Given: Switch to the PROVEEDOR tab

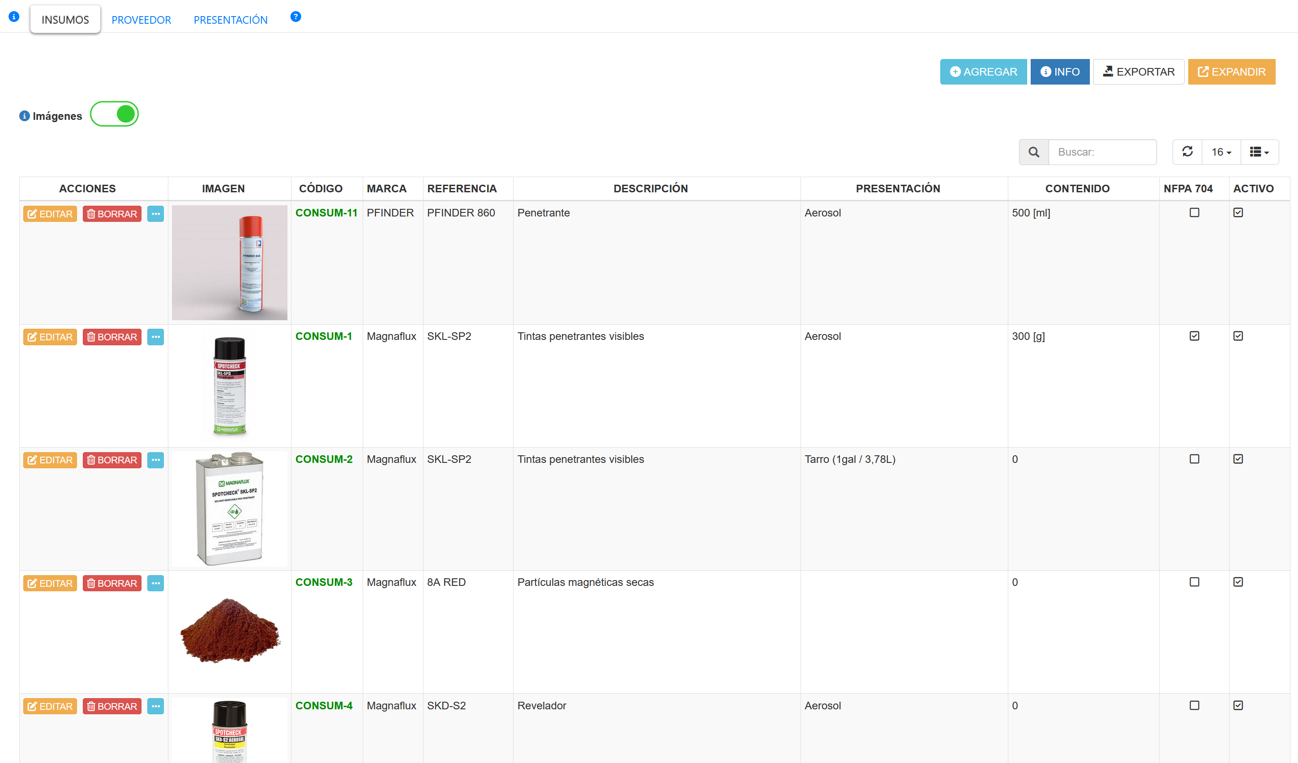Looking at the screenshot, I should point(141,20).
